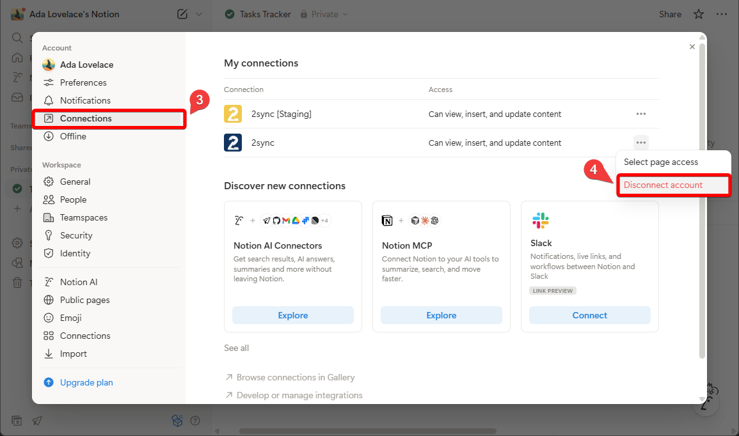Viewport: 739px width, 436px height.
Task: Open Ada Lovelace's Notion workspace switcher
Action: (66, 14)
